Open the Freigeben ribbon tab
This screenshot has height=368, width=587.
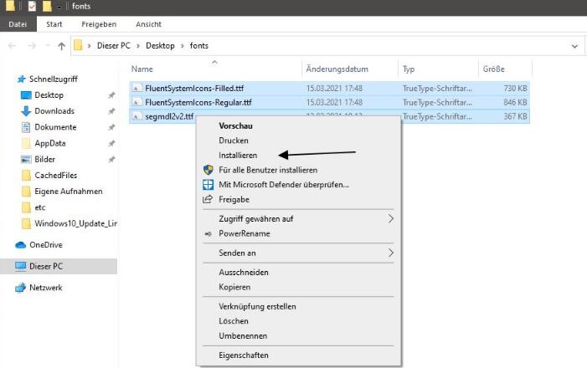(99, 24)
